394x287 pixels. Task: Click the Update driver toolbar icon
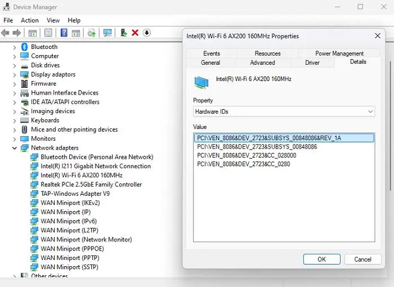pyautogui.click(x=91, y=33)
